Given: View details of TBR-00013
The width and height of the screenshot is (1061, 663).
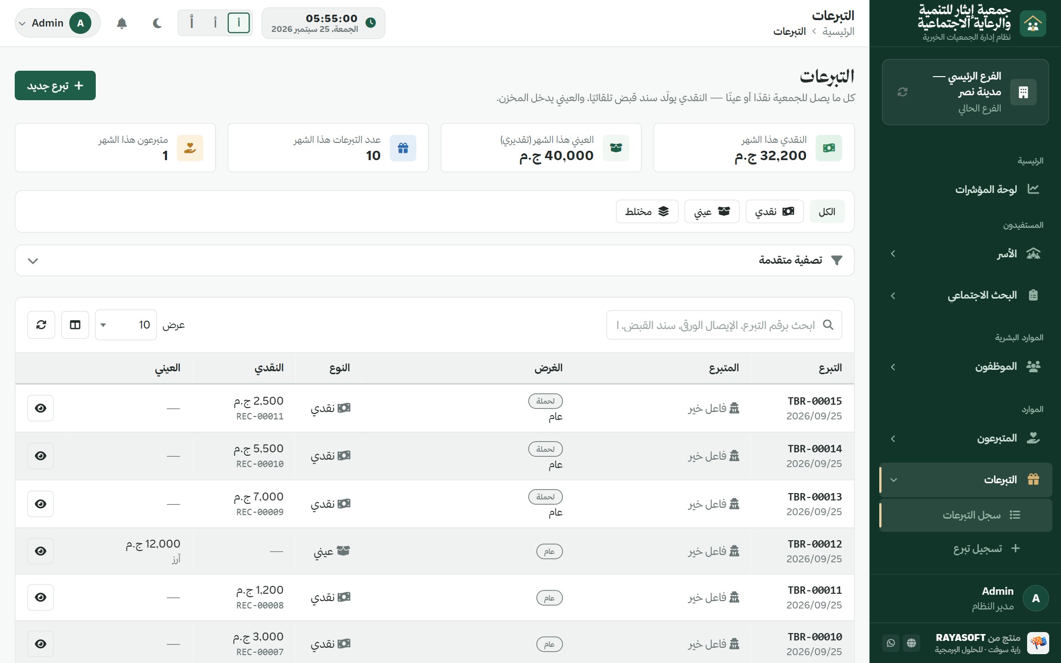Looking at the screenshot, I should pyautogui.click(x=41, y=504).
